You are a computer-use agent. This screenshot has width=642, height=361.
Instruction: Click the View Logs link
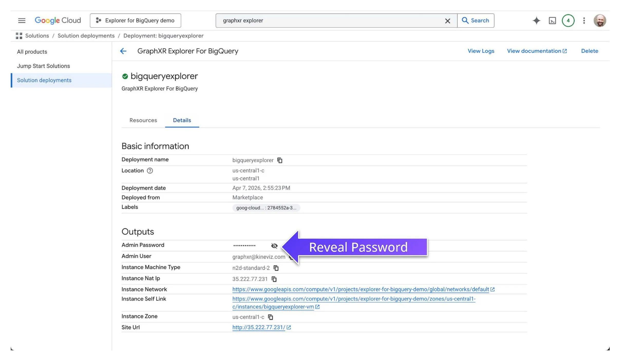481,51
